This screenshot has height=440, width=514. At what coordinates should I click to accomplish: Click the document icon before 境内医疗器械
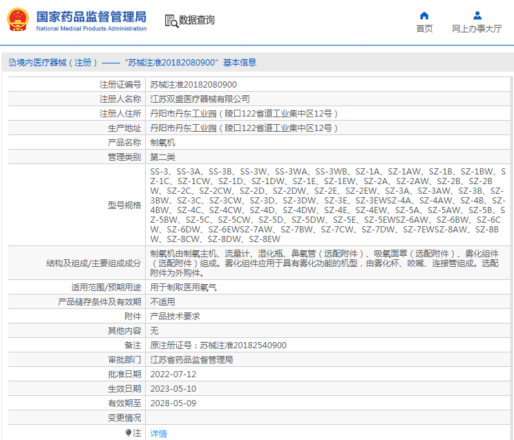[x=11, y=63]
